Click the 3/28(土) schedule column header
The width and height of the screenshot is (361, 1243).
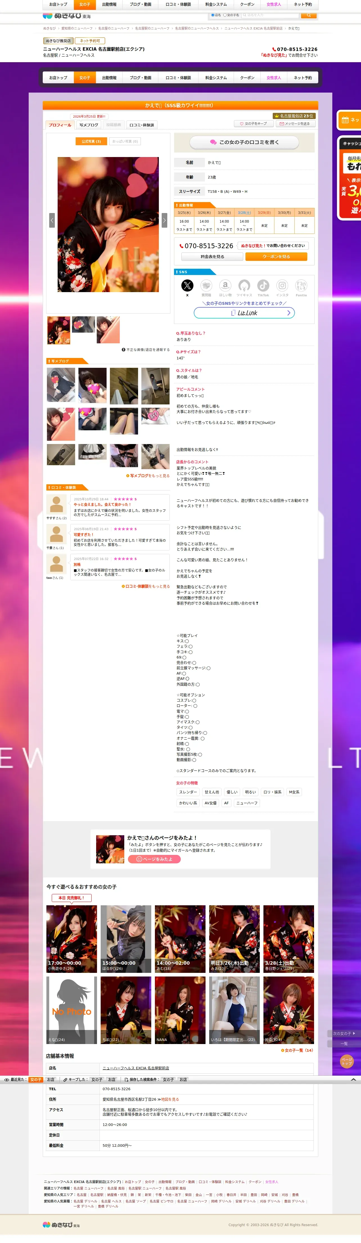[244, 212]
